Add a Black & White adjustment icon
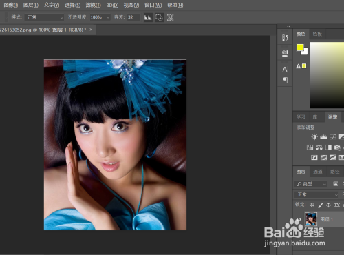The height and width of the screenshot is (255, 344). tap(328, 147)
